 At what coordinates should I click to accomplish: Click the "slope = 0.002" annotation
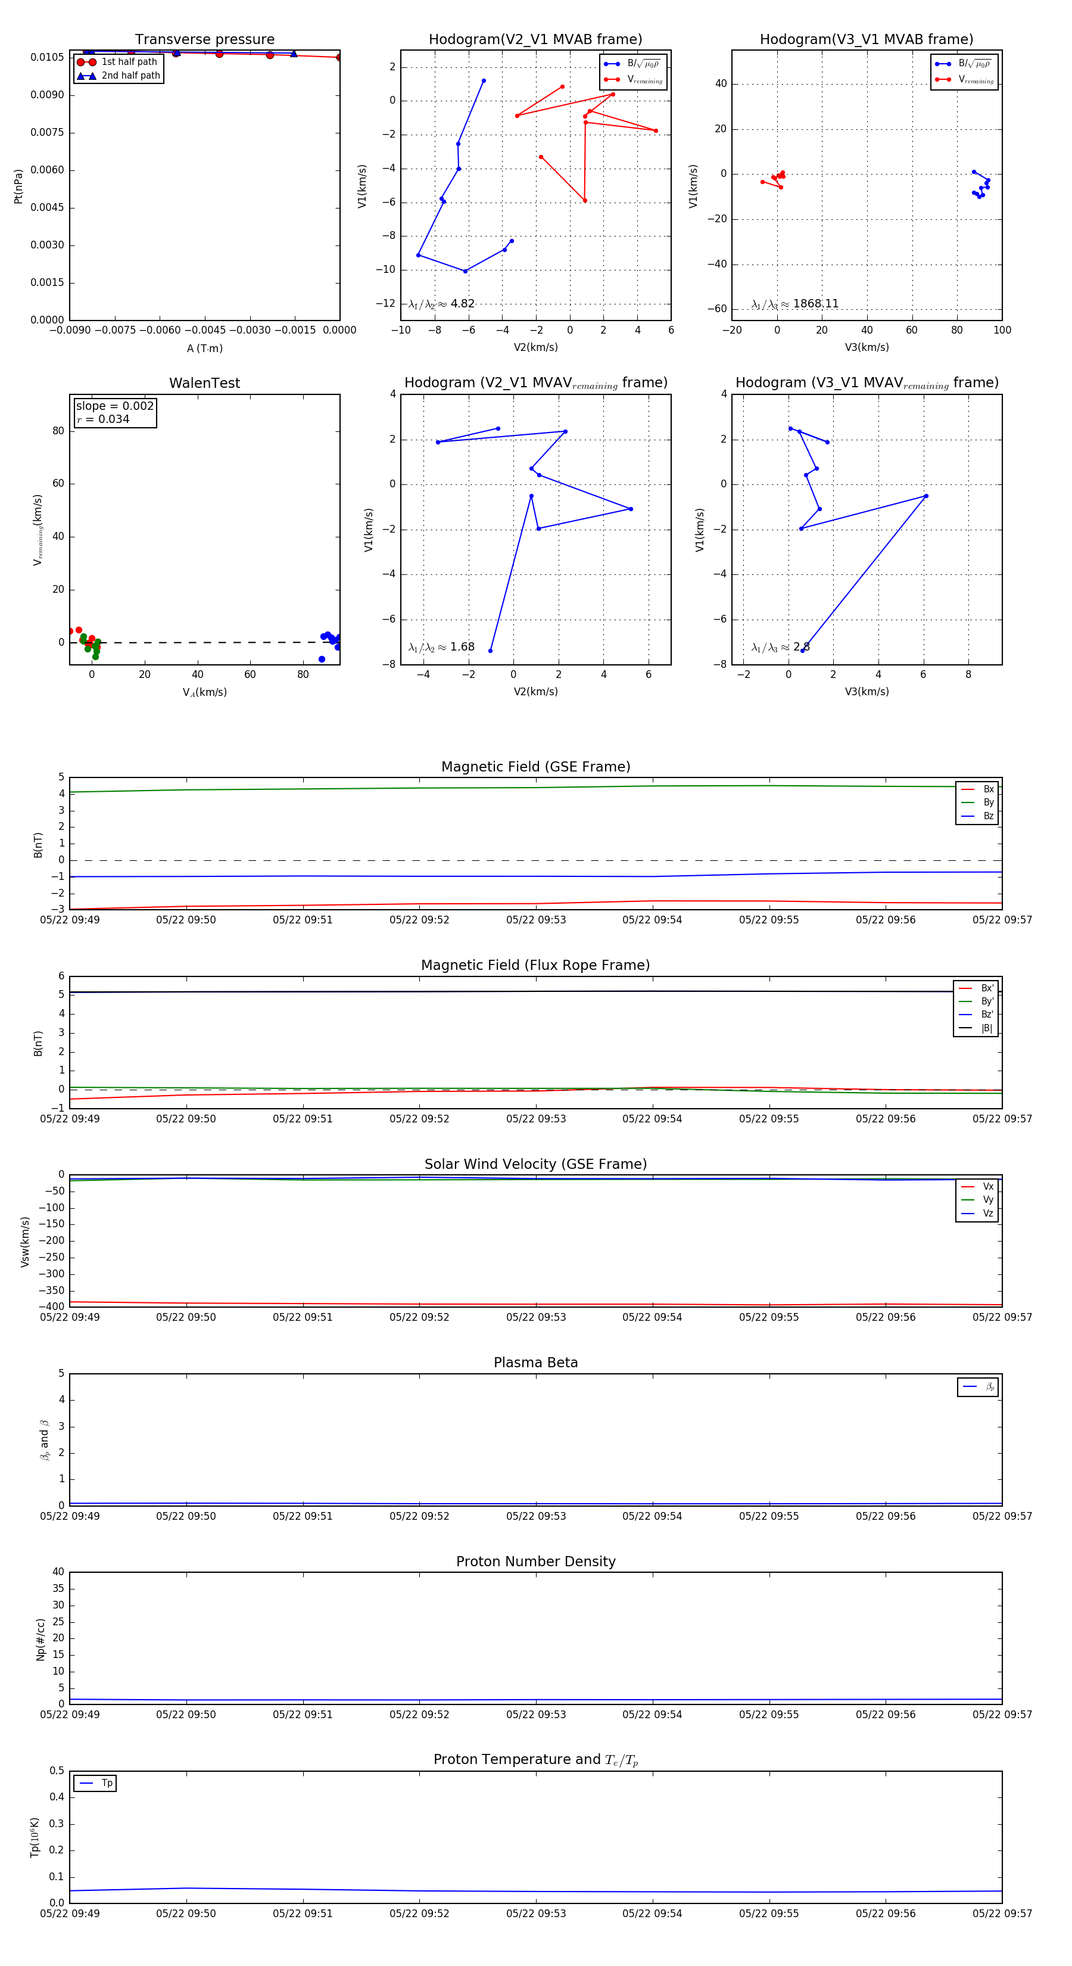114,406
